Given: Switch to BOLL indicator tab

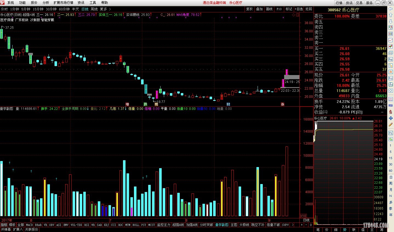Looking at the screenshot, I should (x=136, y=225).
